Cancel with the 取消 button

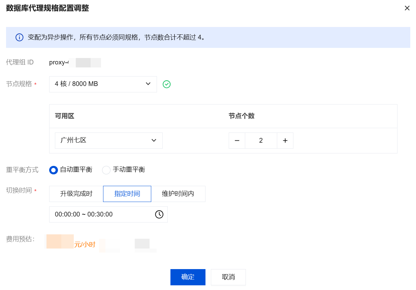pyautogui.click(x=228, y=277)
